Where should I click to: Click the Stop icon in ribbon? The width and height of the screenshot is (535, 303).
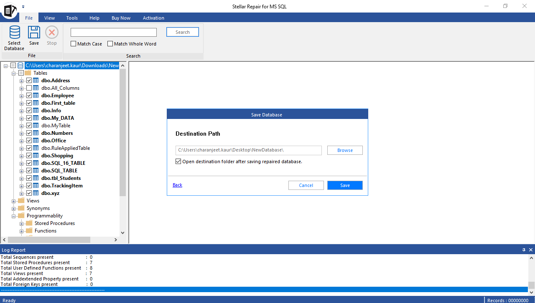coord(52,33)
